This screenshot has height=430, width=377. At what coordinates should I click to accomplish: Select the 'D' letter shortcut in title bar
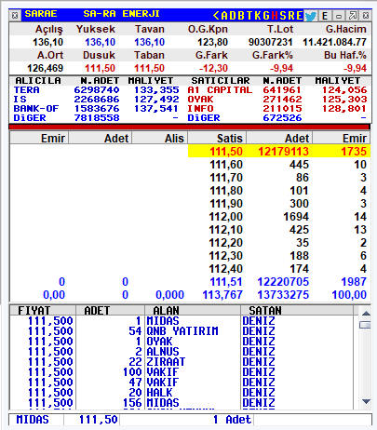(x=233, y=15)
